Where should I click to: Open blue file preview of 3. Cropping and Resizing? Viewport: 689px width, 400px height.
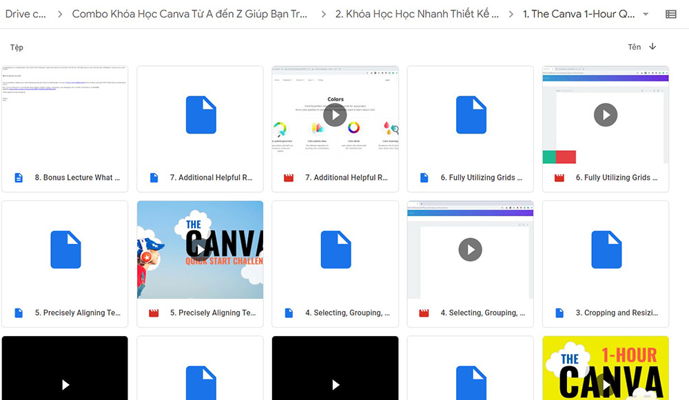606,250
